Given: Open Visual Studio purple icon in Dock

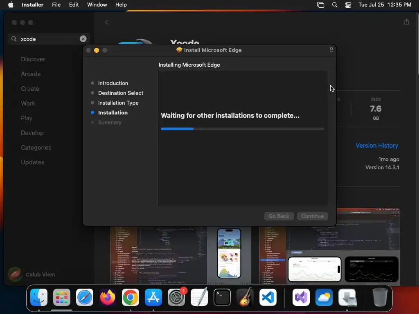Looking at the screenshot, I should 301,297.
